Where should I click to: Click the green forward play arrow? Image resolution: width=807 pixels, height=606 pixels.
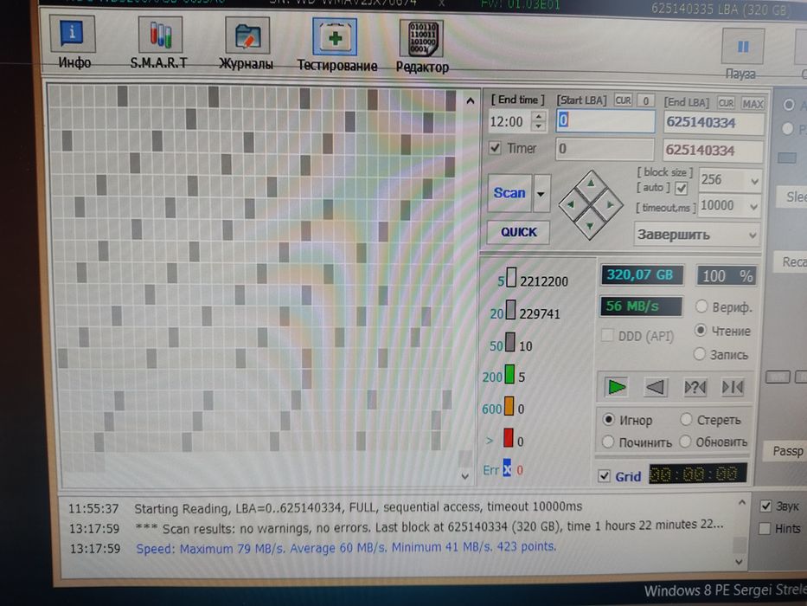point(616,386)
